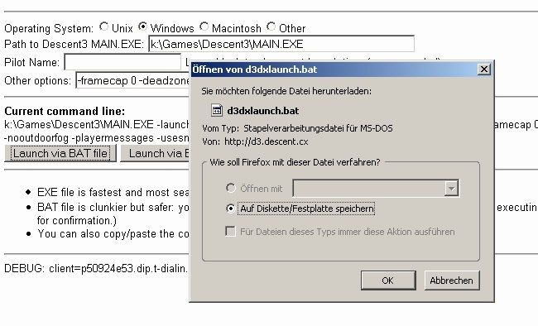
Task: Choose Macintosh as operating system
Action: (x=204, y=26)
